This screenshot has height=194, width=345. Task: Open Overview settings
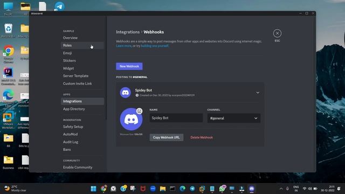[x=82, y=38]
